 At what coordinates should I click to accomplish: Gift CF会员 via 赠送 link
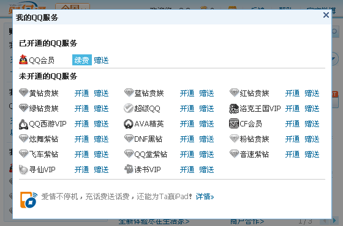pyautogui.click(x=312, y=124)
